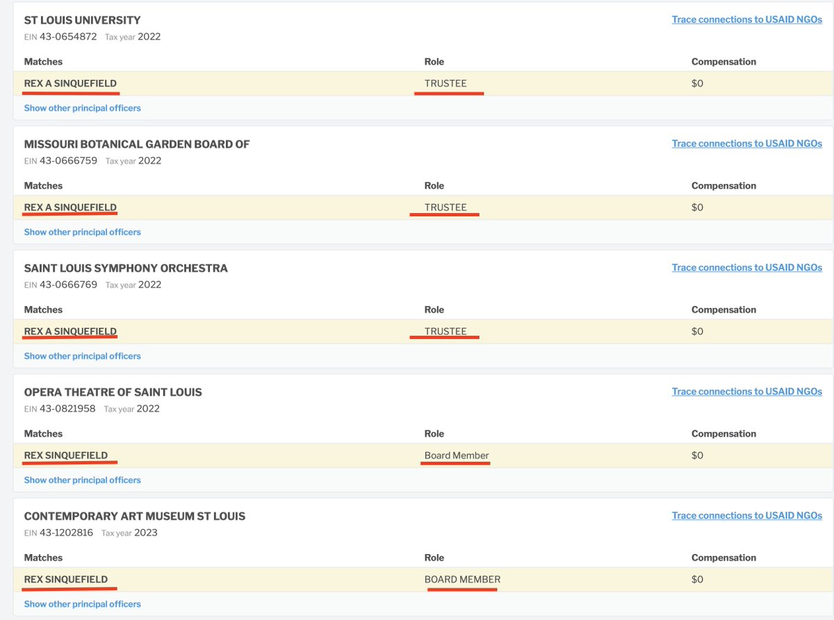834x620 pixels.
Task: Click TRUSTEE role in Saint Louis Symphony row
Action: [445, 331]
